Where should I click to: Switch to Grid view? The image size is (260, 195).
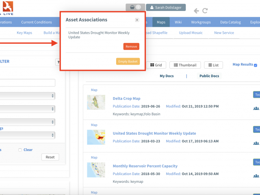(x=156, y=65)
